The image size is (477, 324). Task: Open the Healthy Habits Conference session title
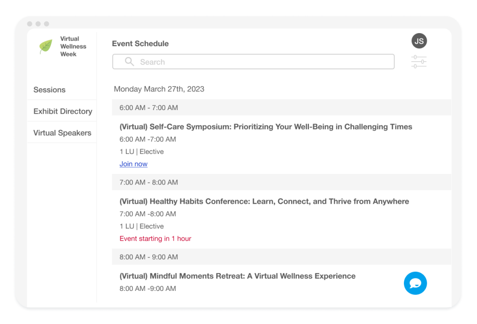(x=264, y=201)
